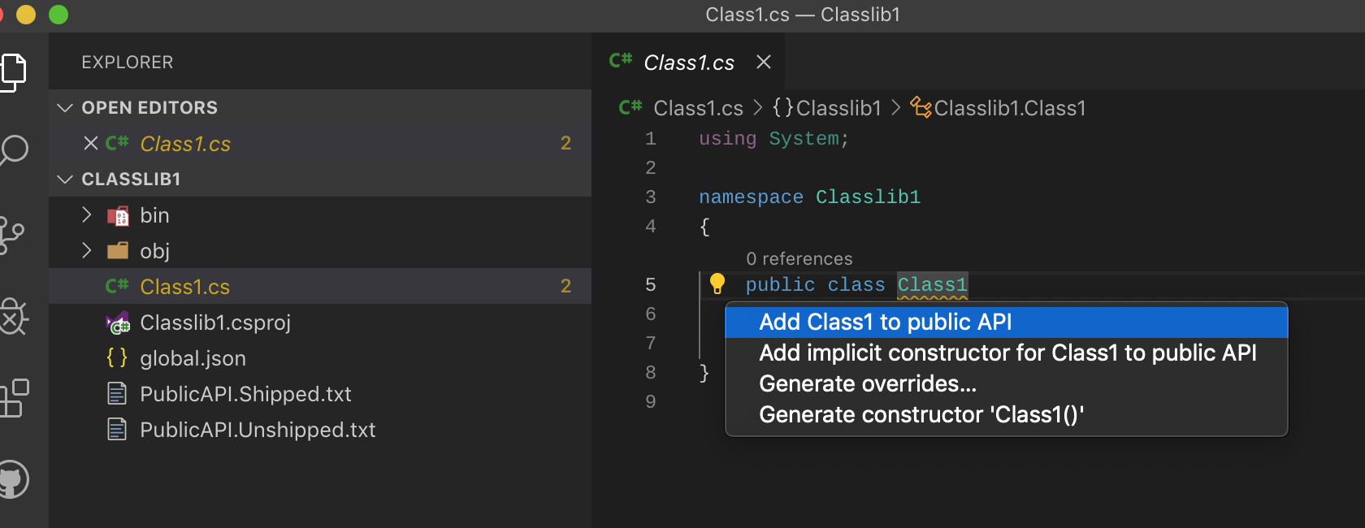Close Class1.cs in Open Editors list
Image resolution: width=1365 pixels, height=528 pixels.
[x=91, y=144]
